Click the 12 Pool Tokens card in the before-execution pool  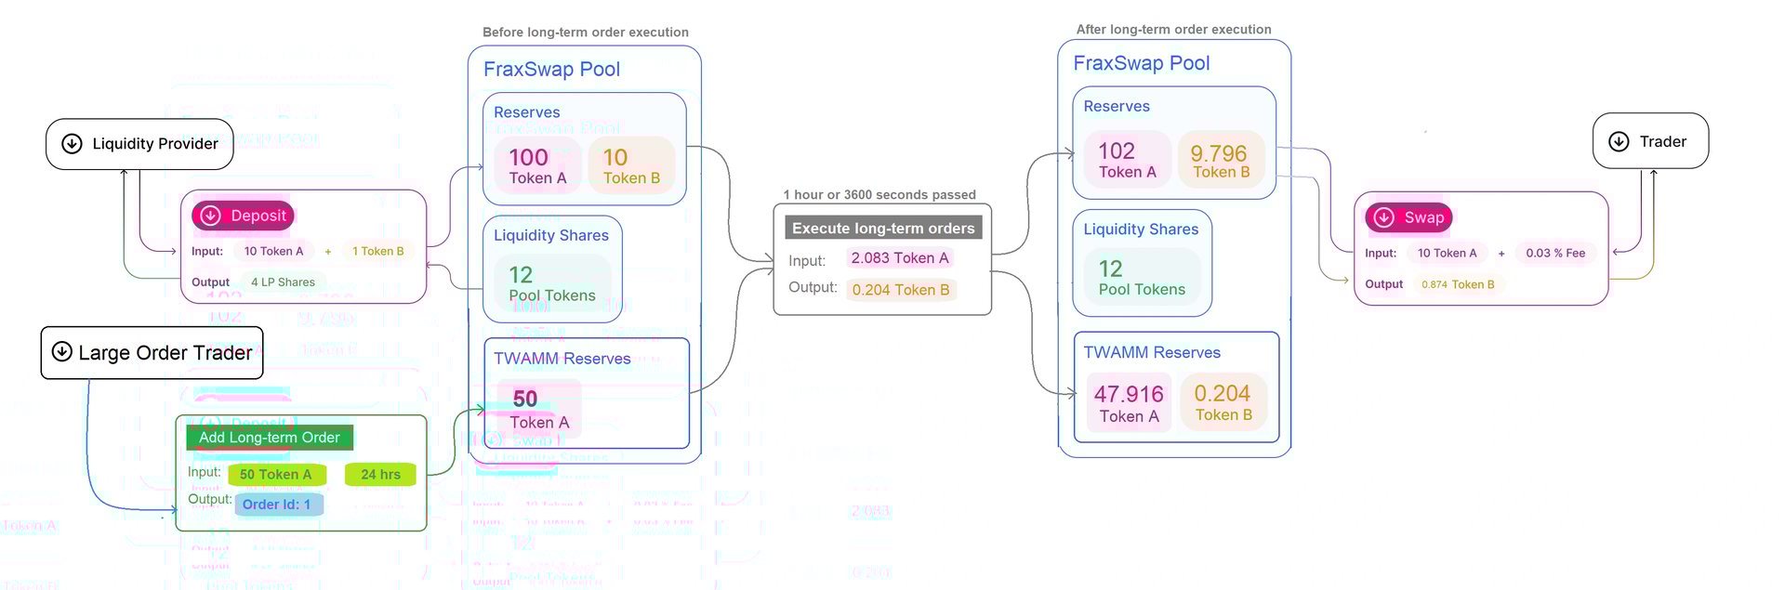[x=552, y=283]
